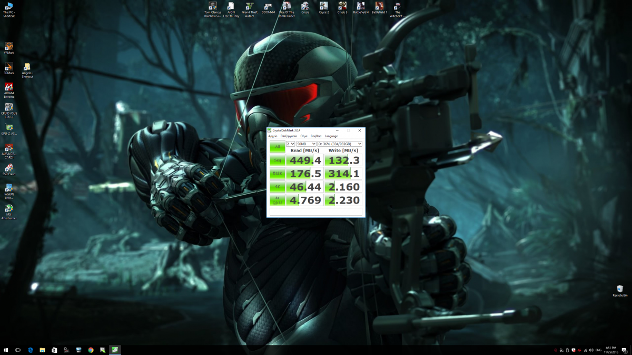
Task: Start the 512K random test
Action: point(277,173)
